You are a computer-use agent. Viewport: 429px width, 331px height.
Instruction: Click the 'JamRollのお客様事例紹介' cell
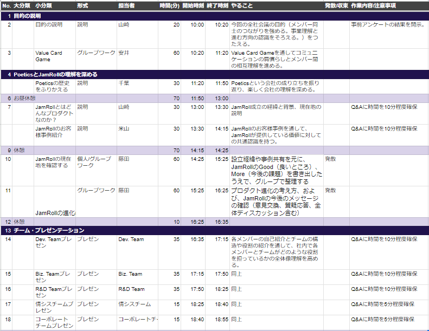[55, 135]
